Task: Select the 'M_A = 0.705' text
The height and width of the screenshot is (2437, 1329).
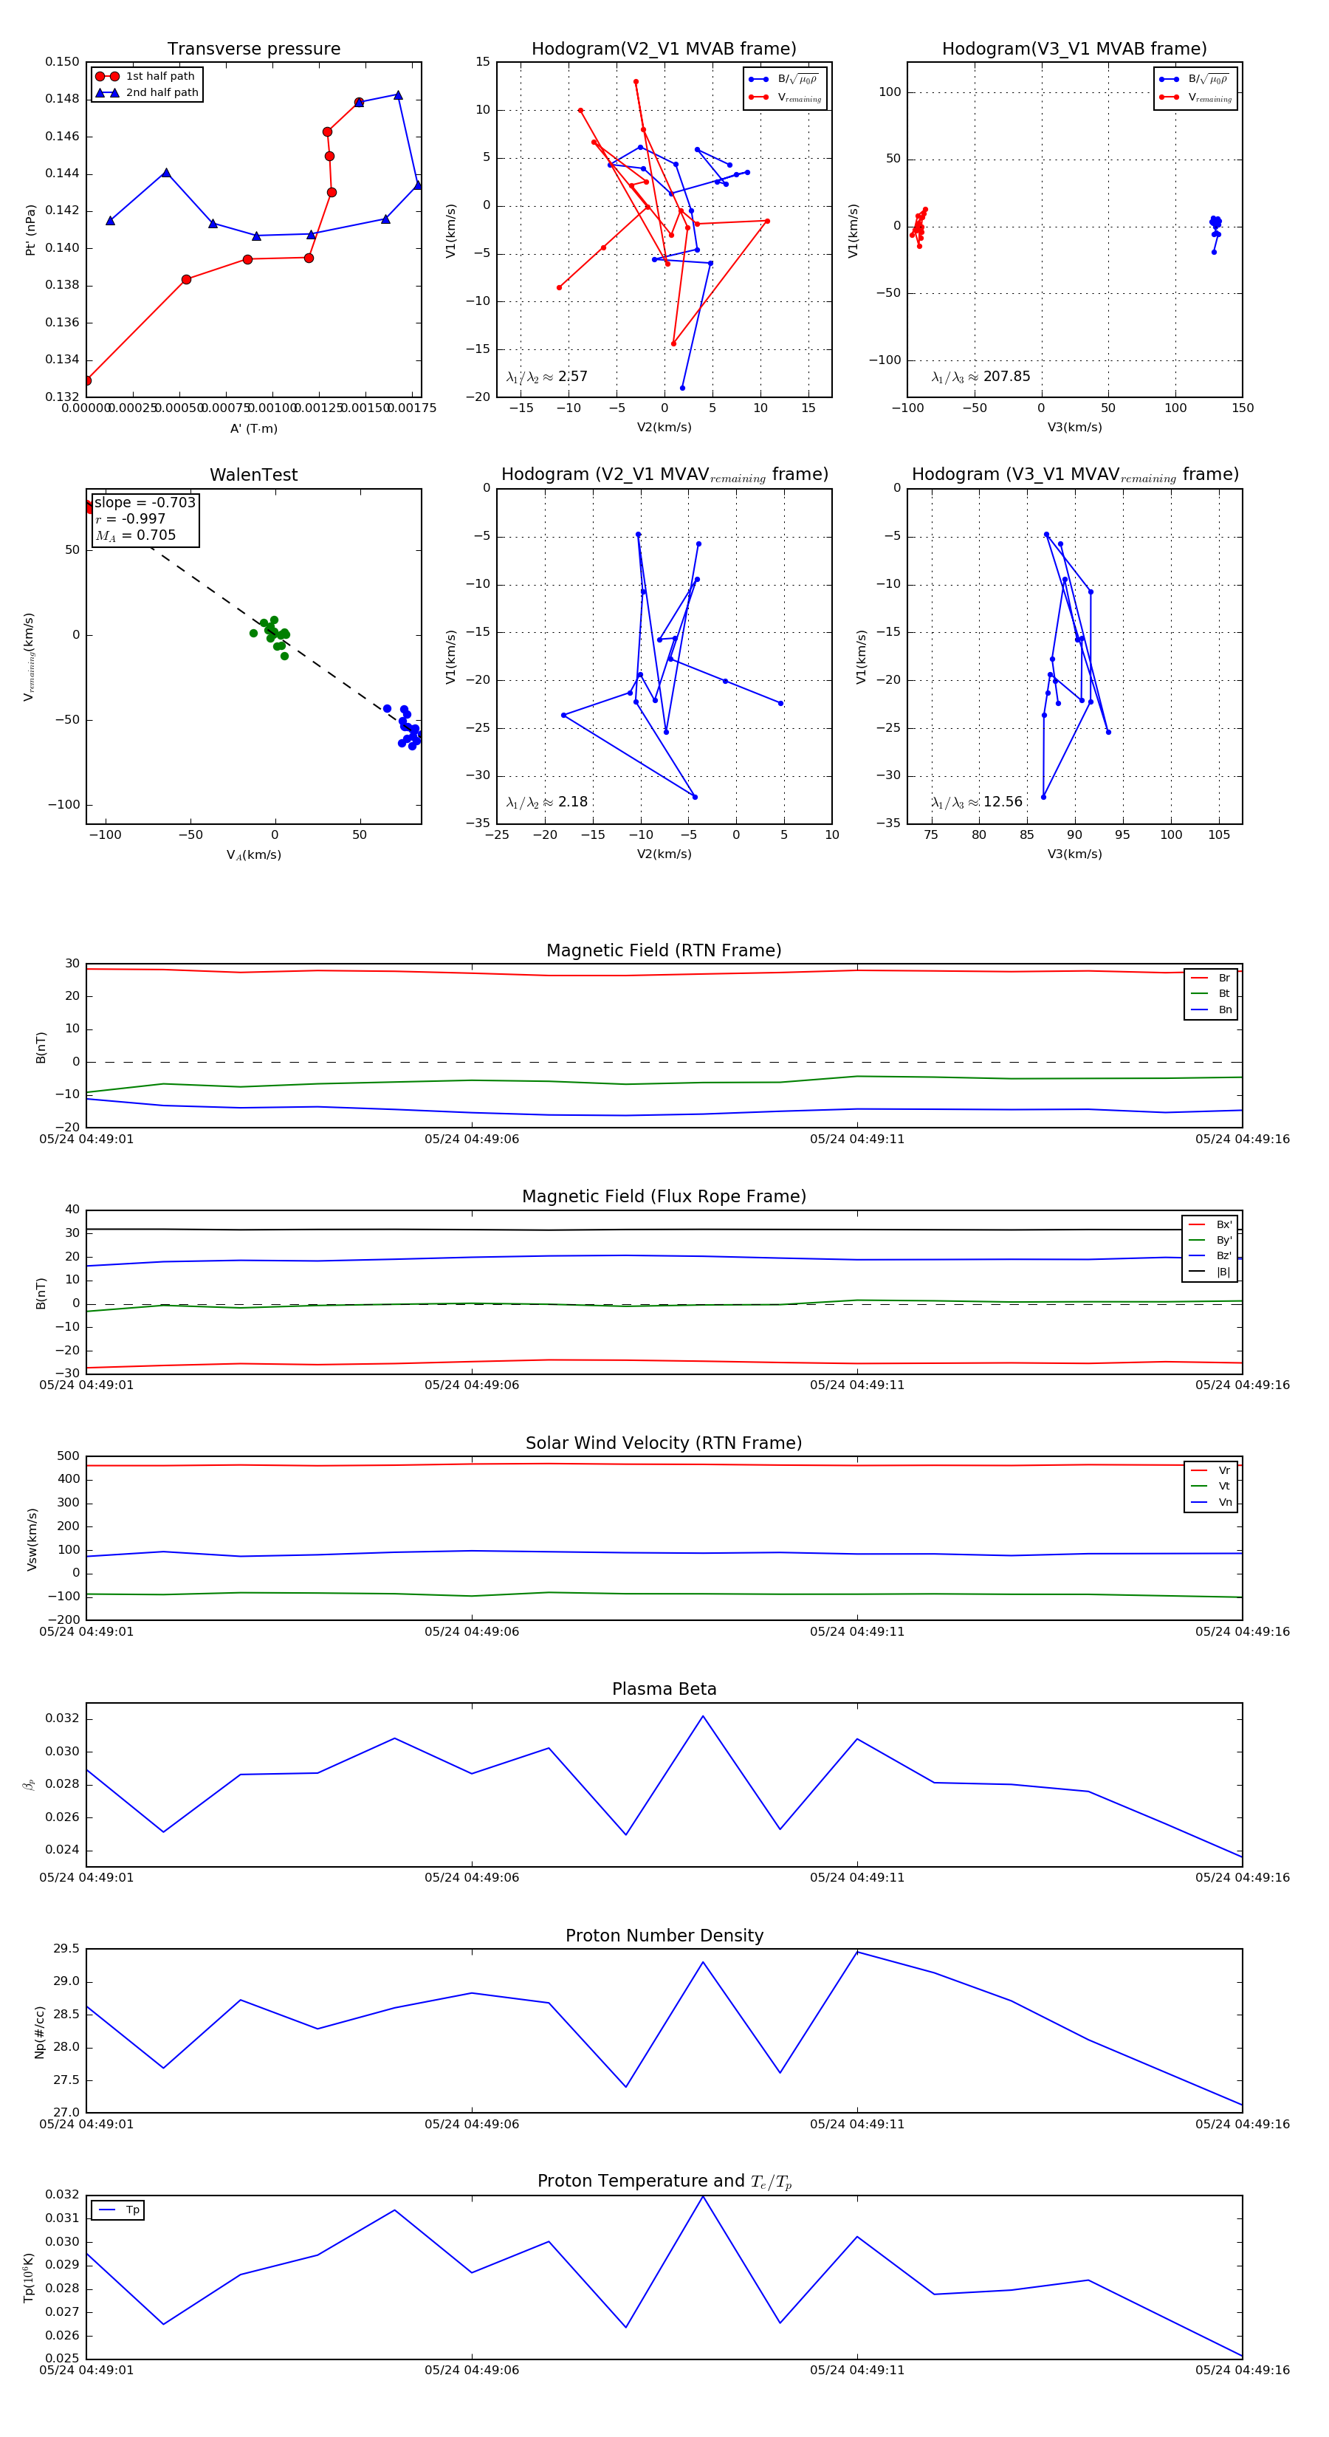Action: click(x=135, y=535)
